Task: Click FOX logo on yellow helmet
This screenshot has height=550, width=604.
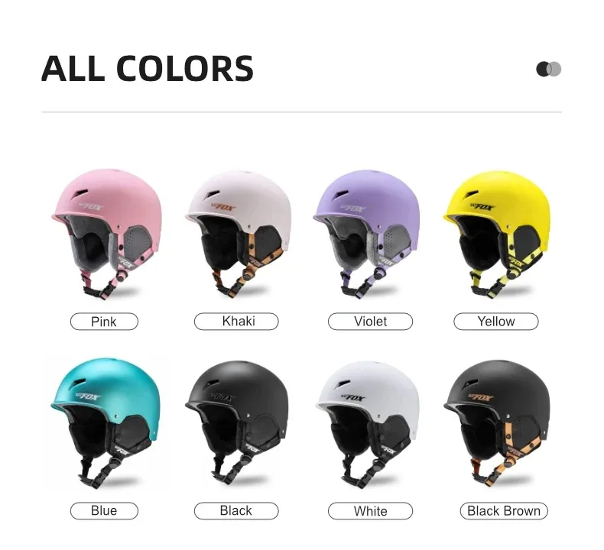Action: pos(482,208)
